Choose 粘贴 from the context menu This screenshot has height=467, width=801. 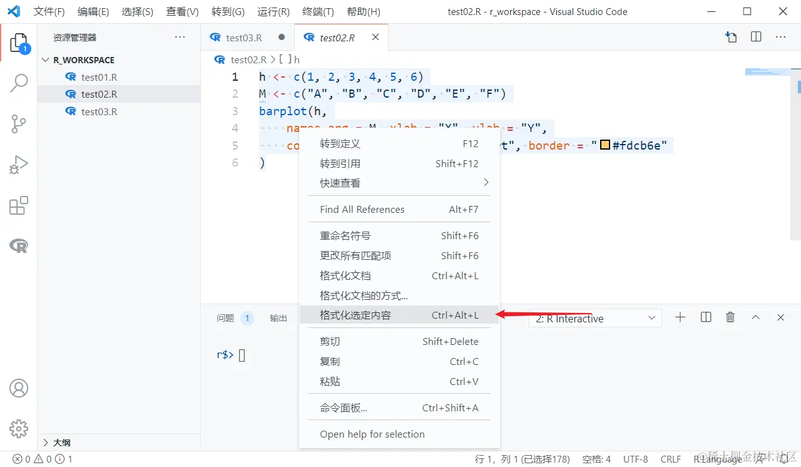coord(399,381)
